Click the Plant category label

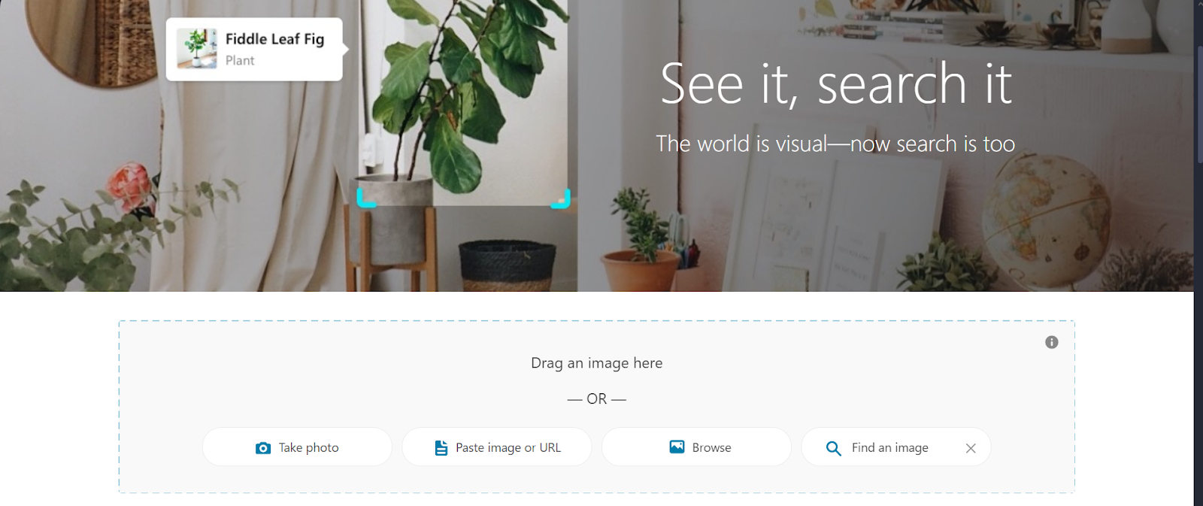tap(240, 60)
